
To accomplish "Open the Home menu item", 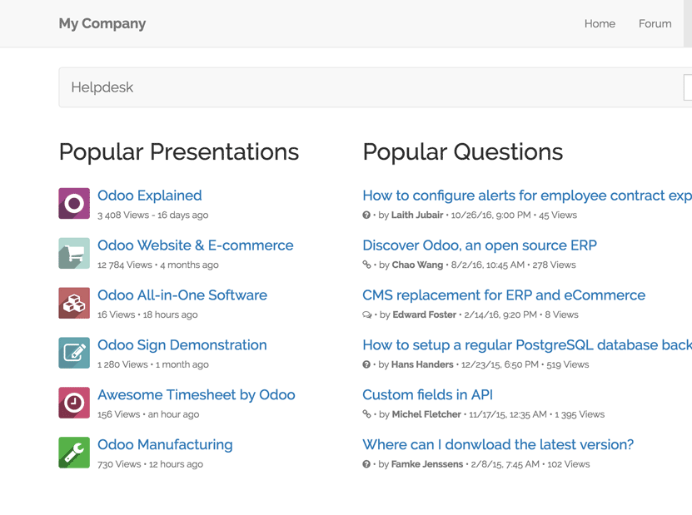I will (x=600, y=24).
